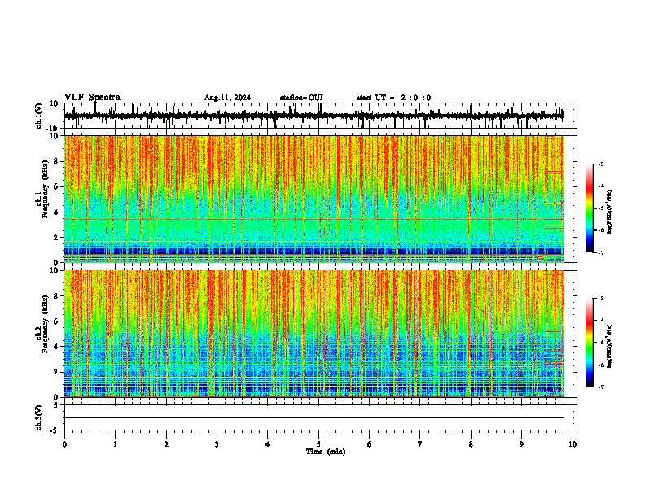Click inside the ch.2 spectrogram panel
Viewport: 645px width, 498px height.
point(314,334)
